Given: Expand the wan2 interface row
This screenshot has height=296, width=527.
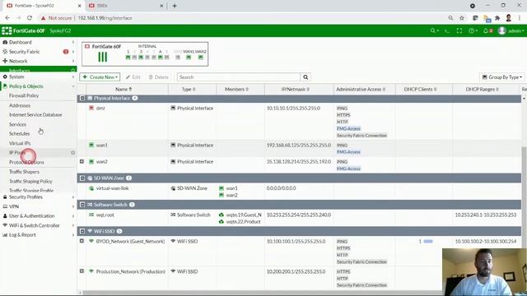Looking at the screenshot, I should tap(82, 161).
